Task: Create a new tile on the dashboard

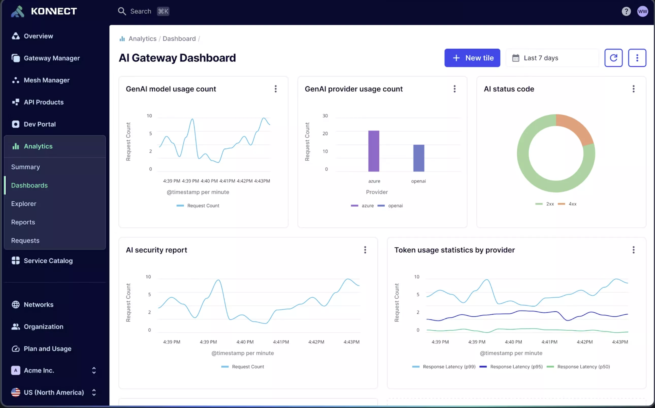Action: 472,58
